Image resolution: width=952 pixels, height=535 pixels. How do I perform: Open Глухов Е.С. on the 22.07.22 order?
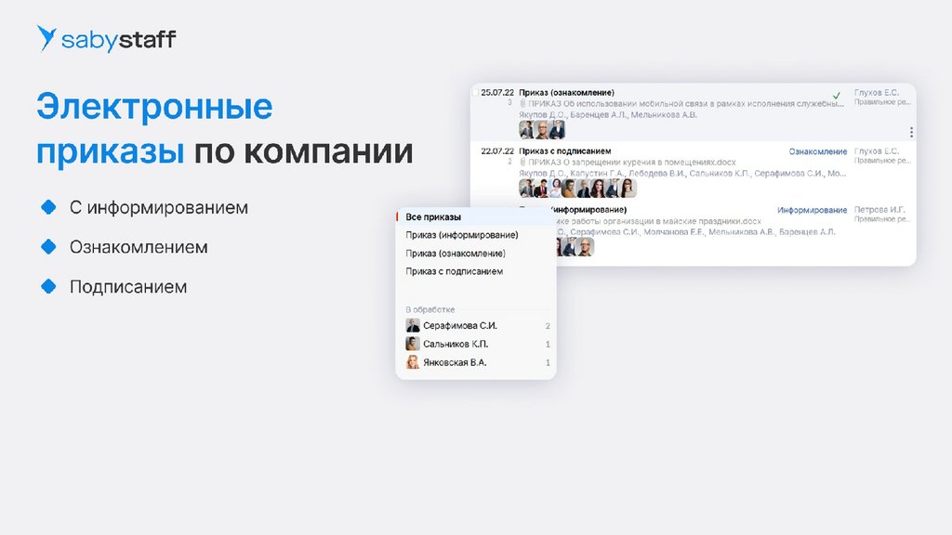[876, 151]
